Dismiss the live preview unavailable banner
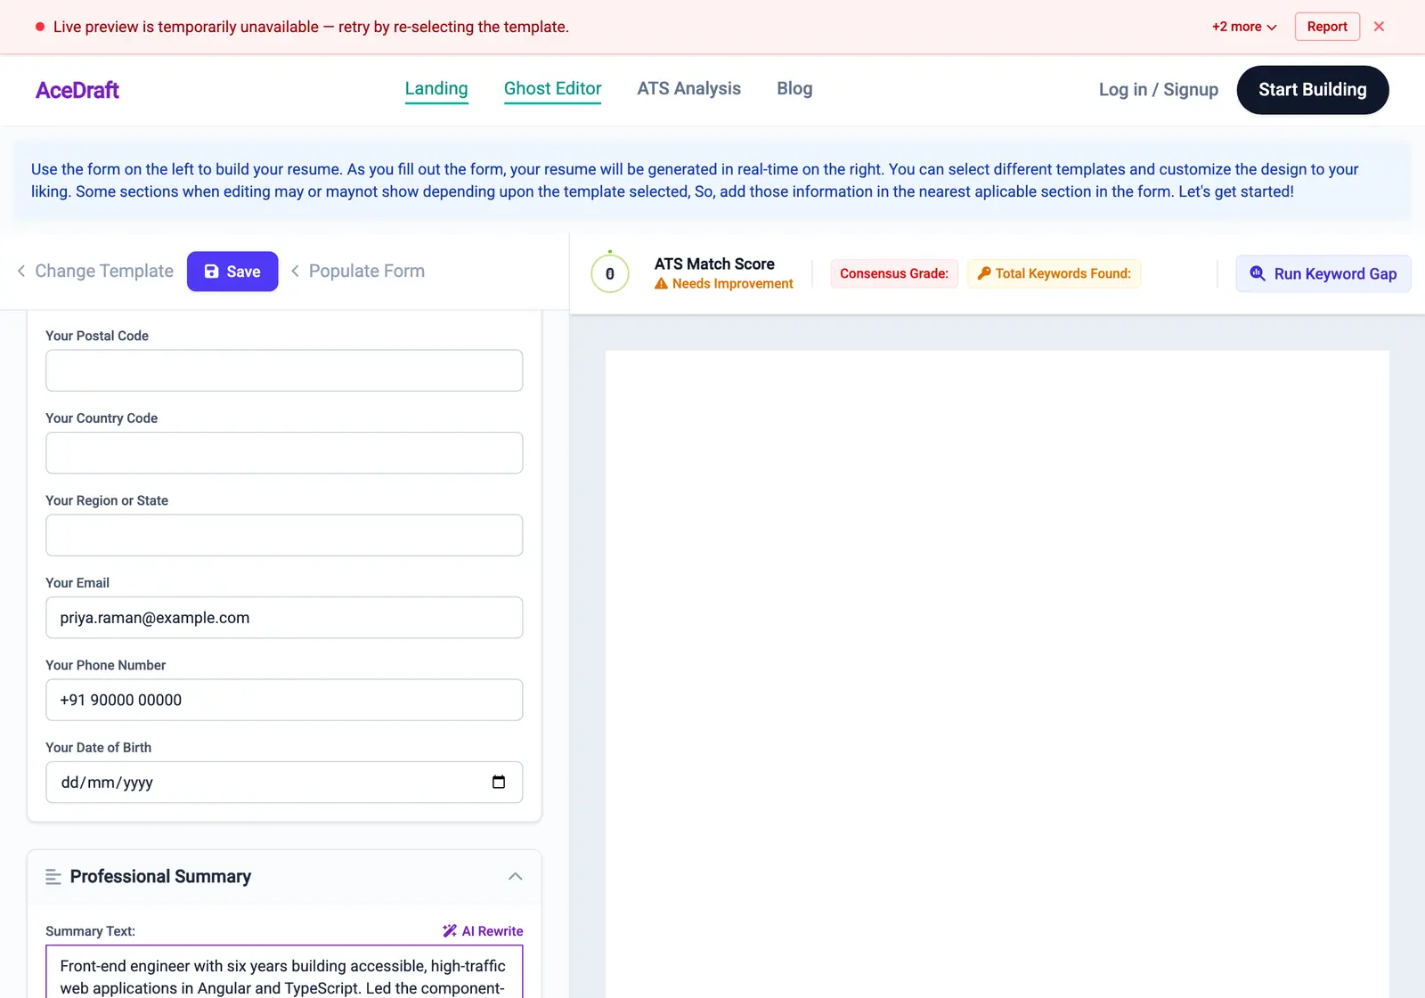 1379,27
